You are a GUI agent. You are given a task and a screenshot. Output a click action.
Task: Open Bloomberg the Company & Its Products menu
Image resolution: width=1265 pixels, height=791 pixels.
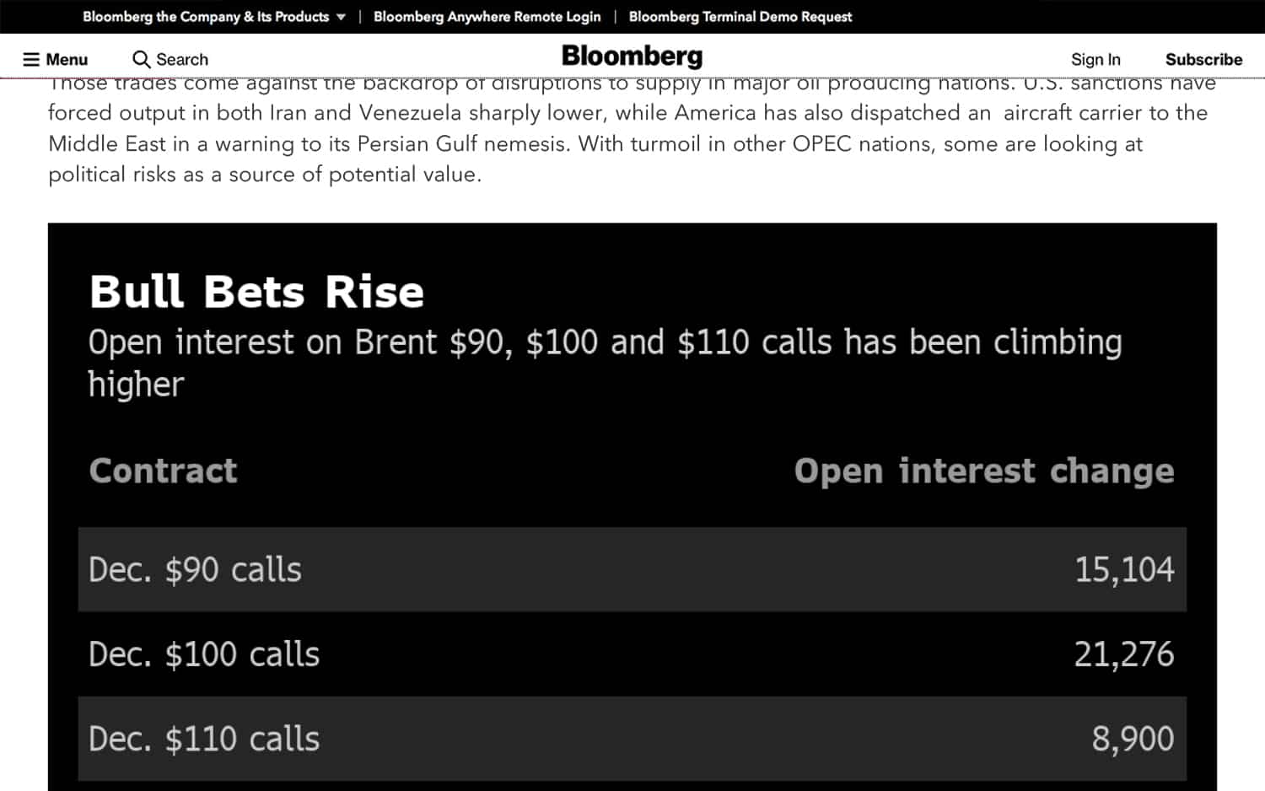click(x=206, y=17)
